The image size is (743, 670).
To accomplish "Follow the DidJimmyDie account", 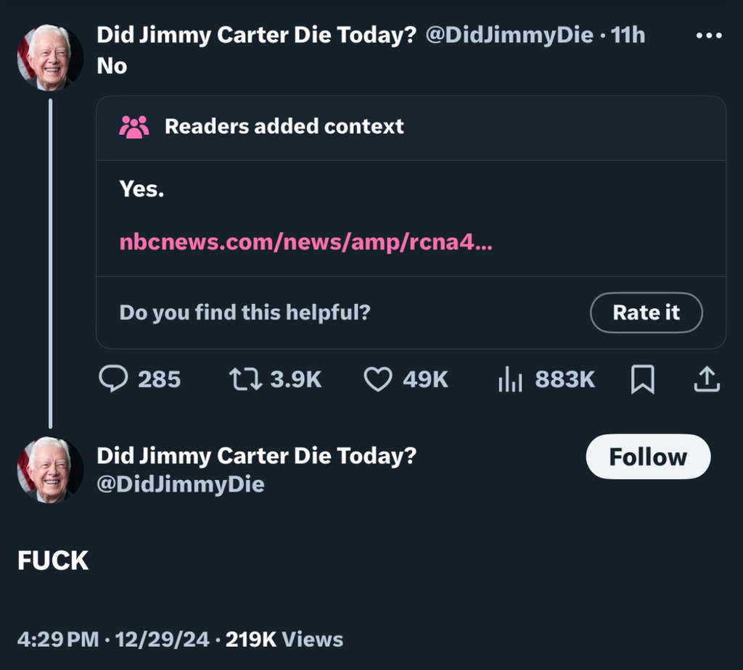I will click(x=647, y=457).
